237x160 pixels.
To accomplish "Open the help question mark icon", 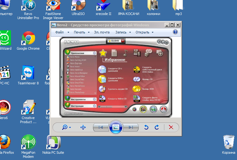I will click(175, 32).
